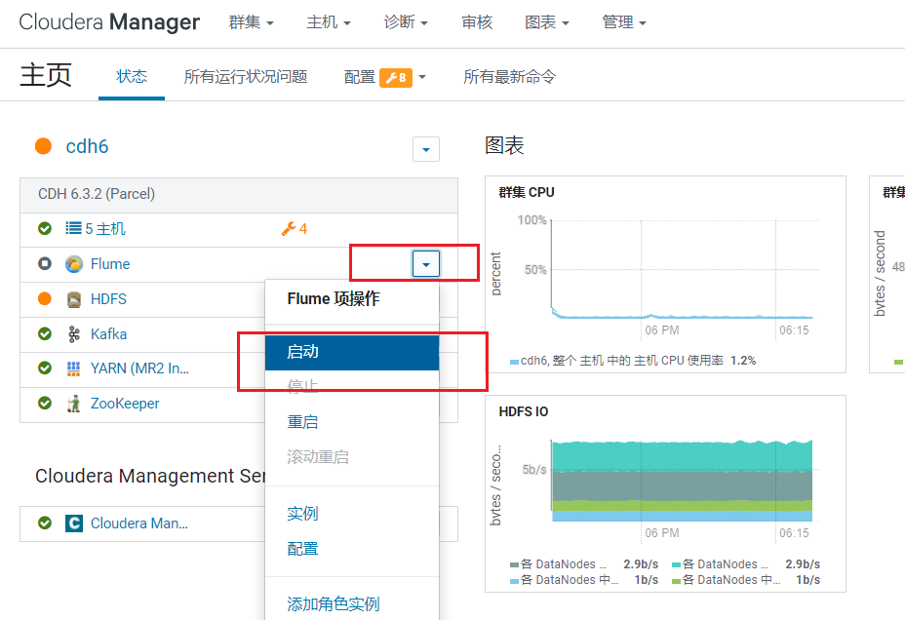Click the Cloudera Manager logo
Viewport: 905px width, 620px height.
point(109,21)
